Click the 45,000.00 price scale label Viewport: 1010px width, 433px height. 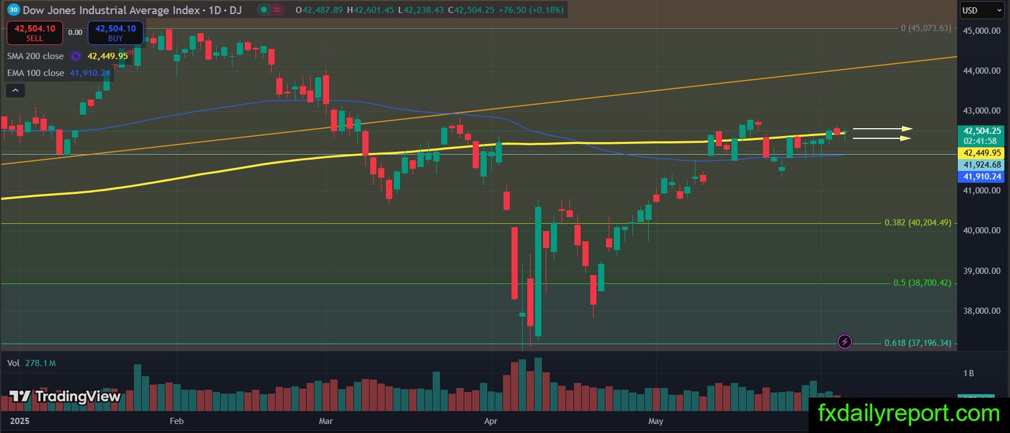pos(982,31)
